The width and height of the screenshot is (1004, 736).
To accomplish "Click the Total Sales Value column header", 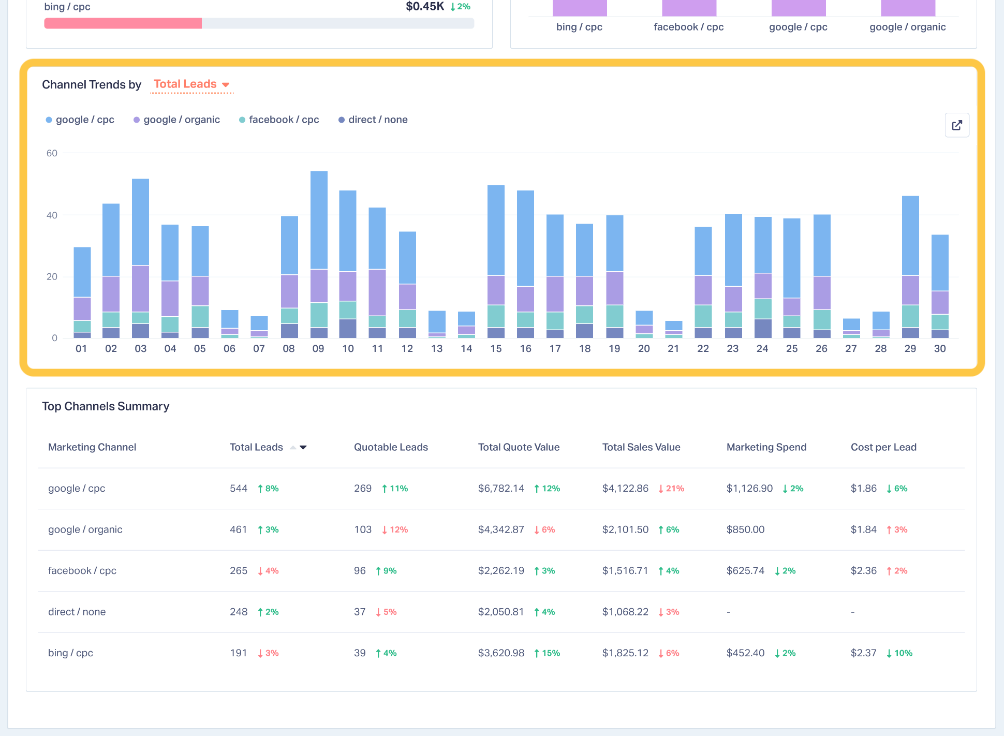I will [641, 447].
